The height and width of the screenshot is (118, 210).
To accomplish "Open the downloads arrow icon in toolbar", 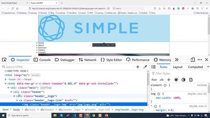I will click(x=159, y=9).
